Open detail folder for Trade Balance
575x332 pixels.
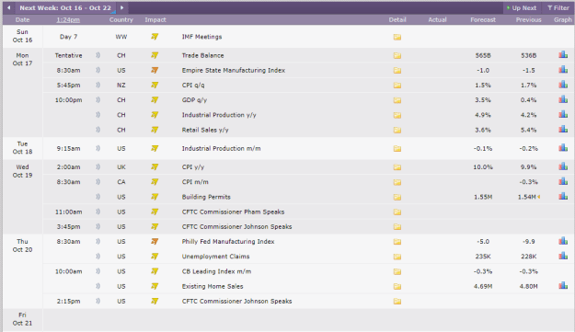click(397, 56)
